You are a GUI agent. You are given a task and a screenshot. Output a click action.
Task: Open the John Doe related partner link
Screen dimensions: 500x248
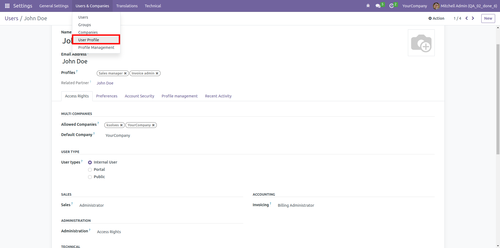pos(105,83)
